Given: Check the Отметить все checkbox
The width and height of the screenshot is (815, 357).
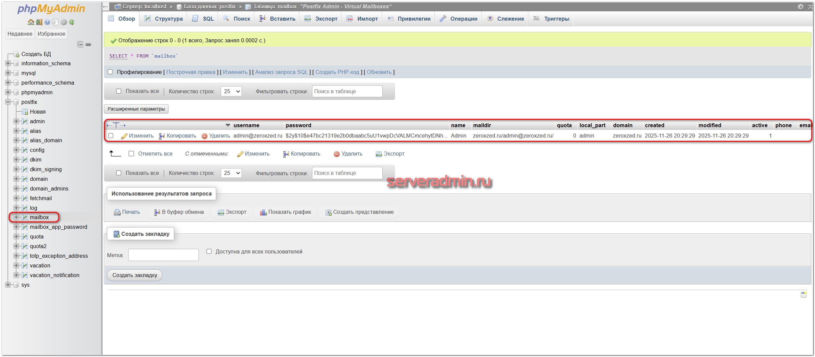Looking at the screenshot, I should [131, 154].
